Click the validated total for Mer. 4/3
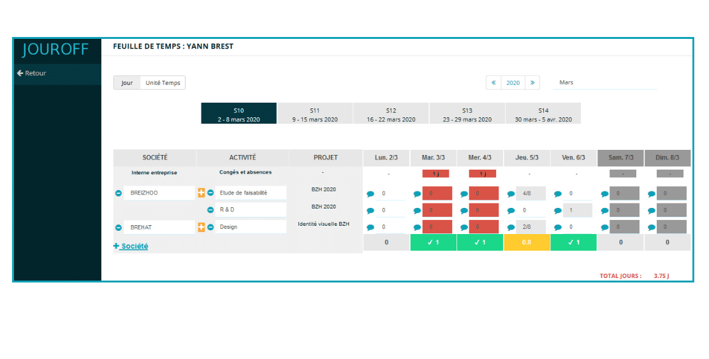The image size is (709, 359). pos(479,242)
